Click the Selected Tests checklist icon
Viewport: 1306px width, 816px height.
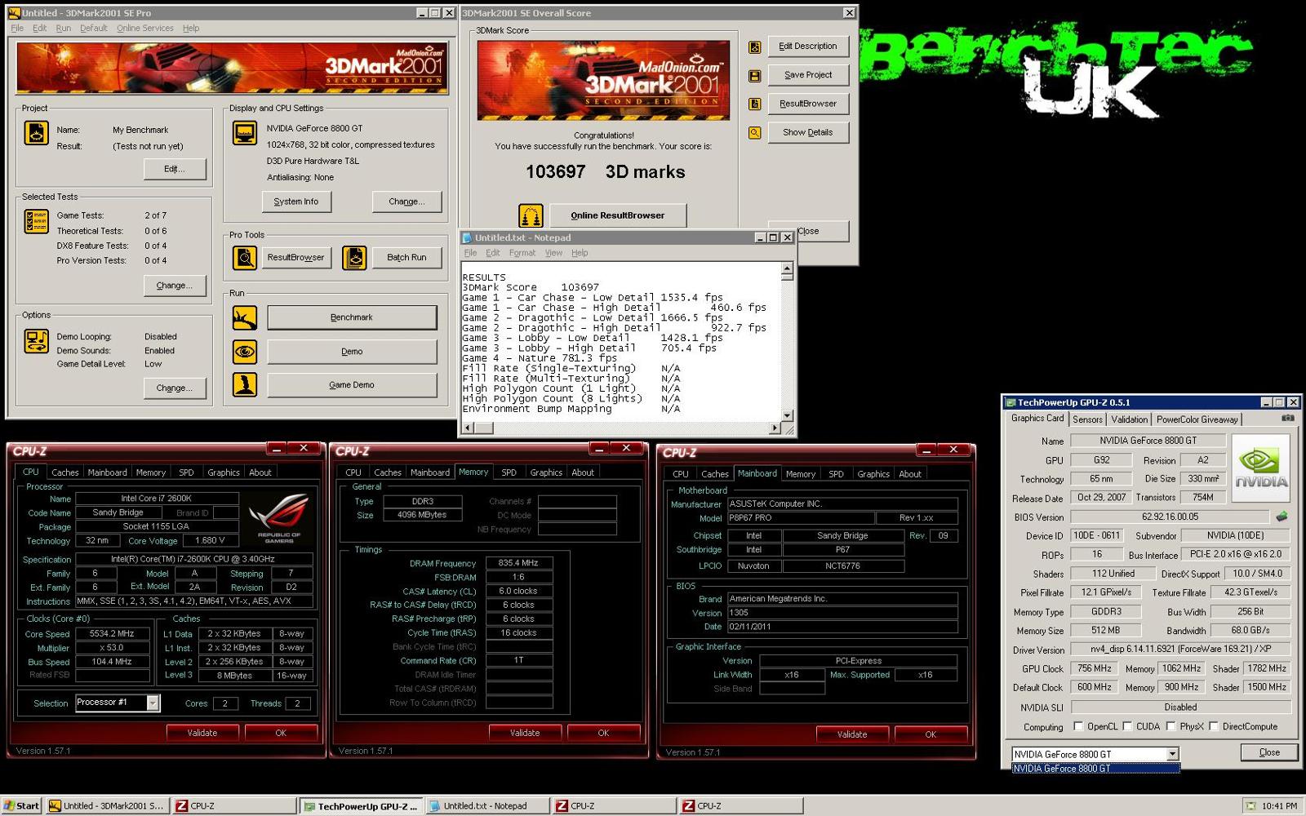36,221
